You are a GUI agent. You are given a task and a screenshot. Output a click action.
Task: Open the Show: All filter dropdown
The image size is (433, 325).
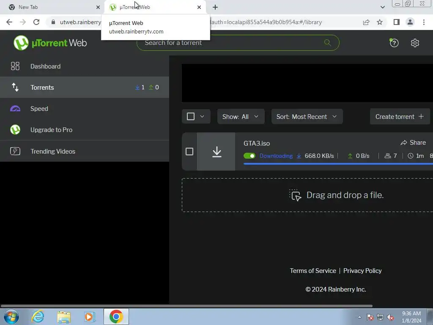click(x=241, y=117)
